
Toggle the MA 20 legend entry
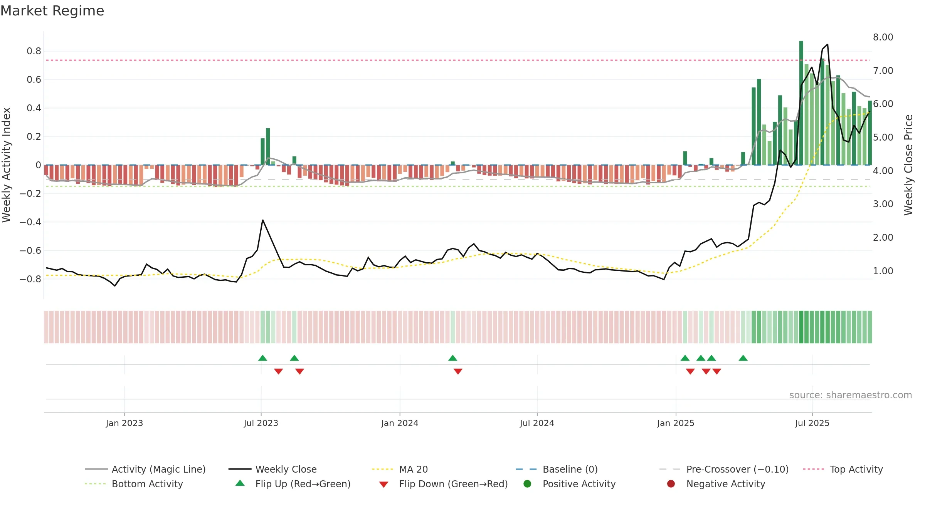pos(400,469)
